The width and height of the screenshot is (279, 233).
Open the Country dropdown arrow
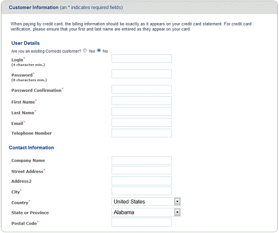tap(177, 202)
